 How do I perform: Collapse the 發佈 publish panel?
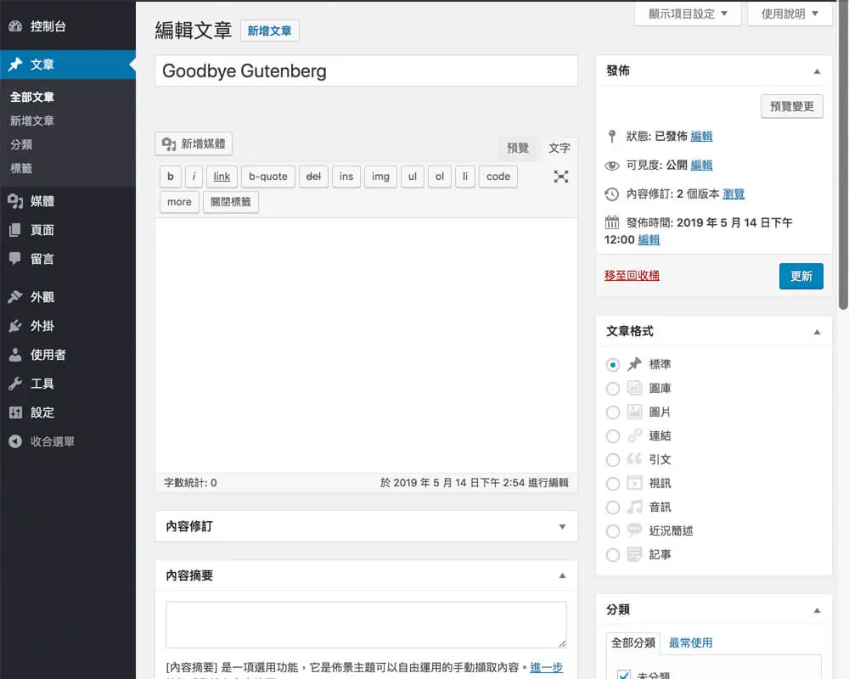click(817, 71)
